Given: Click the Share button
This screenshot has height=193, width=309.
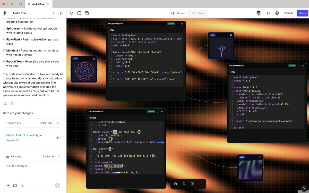Looking at the screenshot, I should pos(303,13).
